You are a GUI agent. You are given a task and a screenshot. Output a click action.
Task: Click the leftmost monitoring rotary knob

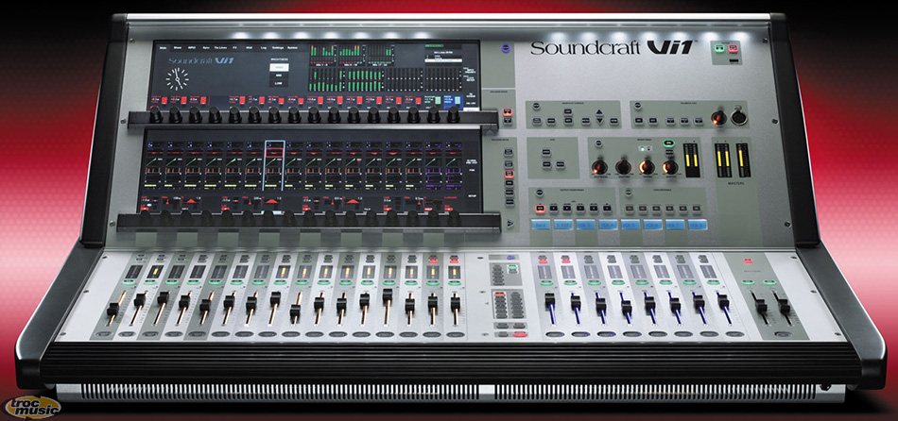coord(598,167)
